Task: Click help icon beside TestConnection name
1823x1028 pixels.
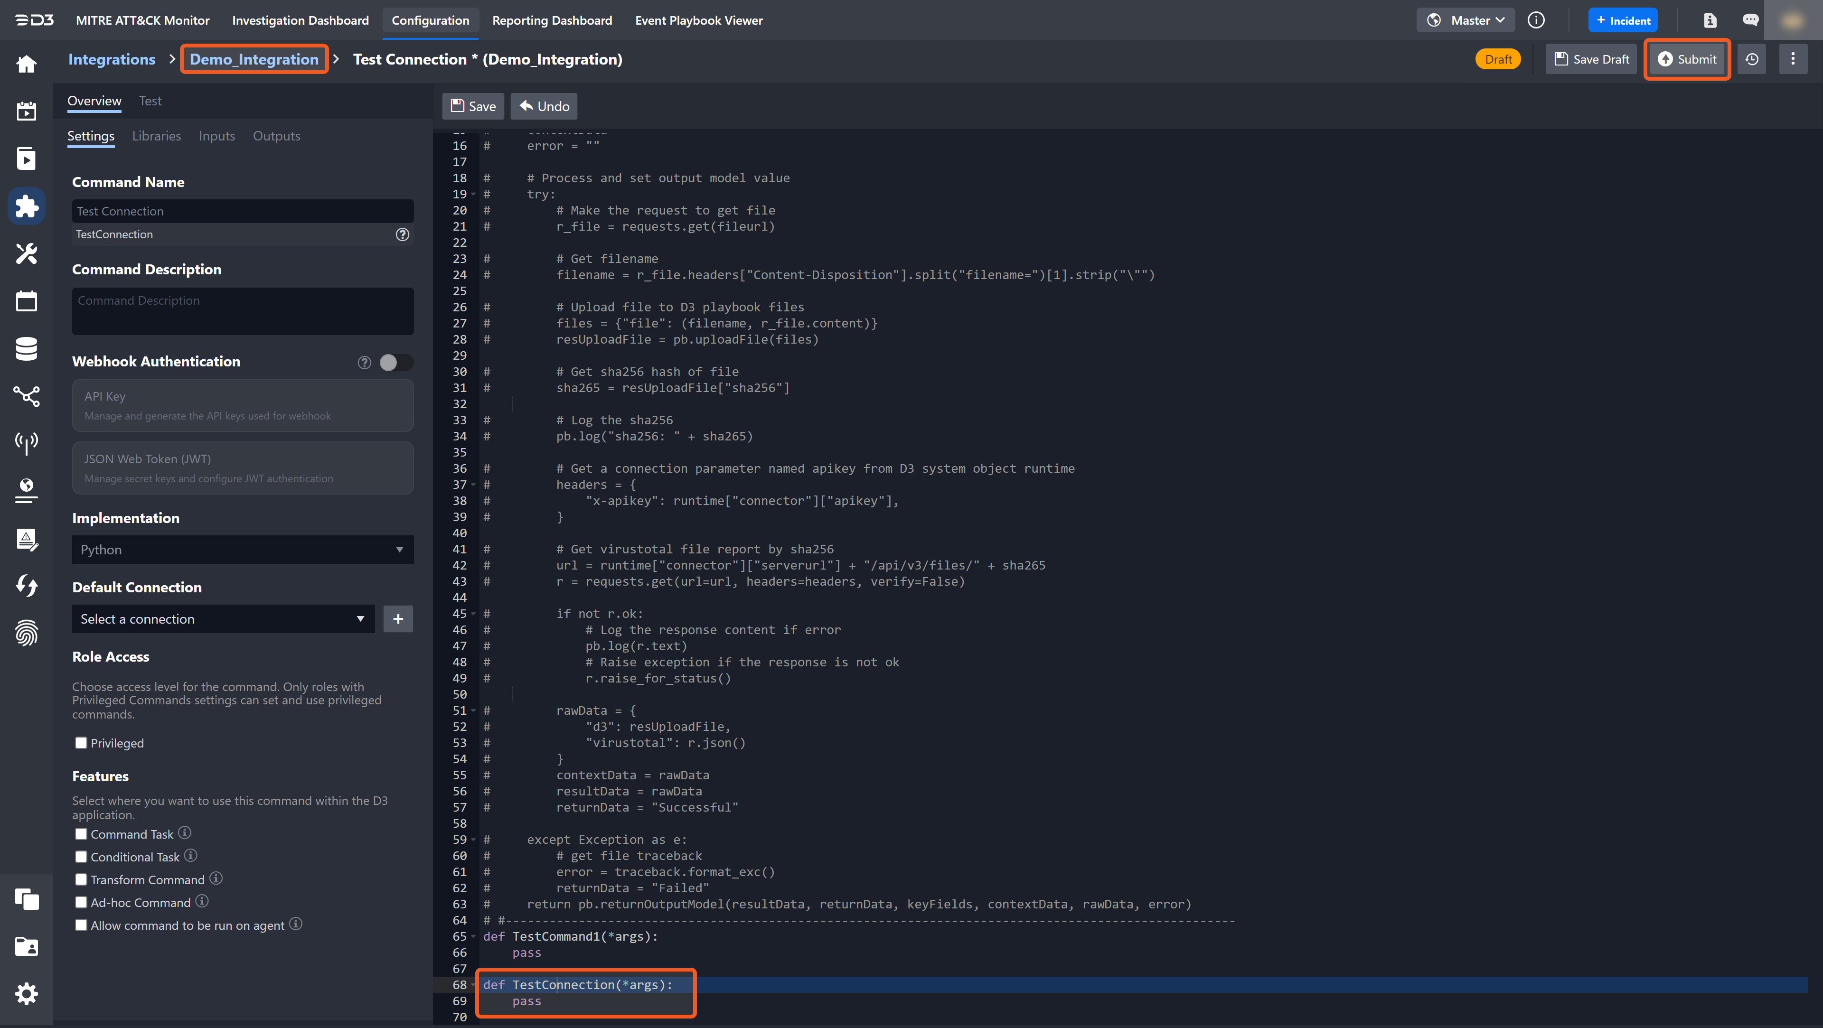Action: [x=402, y=234]
